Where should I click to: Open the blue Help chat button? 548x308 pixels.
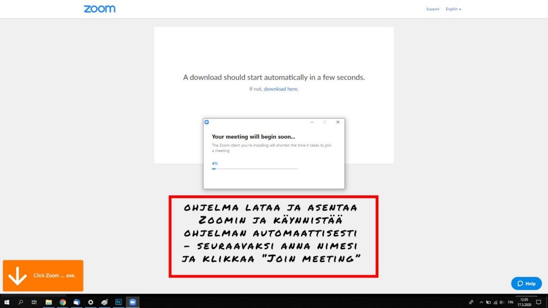[x=527, y=283]
